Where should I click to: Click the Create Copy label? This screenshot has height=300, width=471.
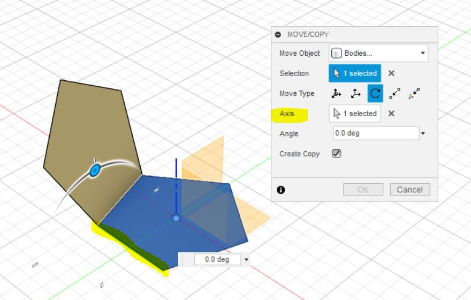click(x=300, y=154)
